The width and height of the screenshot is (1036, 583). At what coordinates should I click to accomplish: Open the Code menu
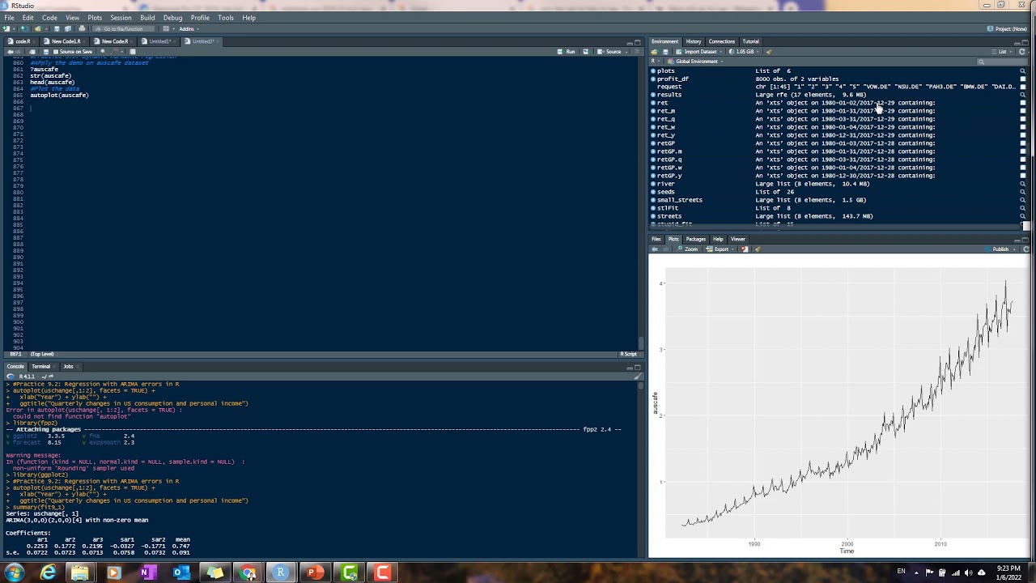[x=49, y=18]
